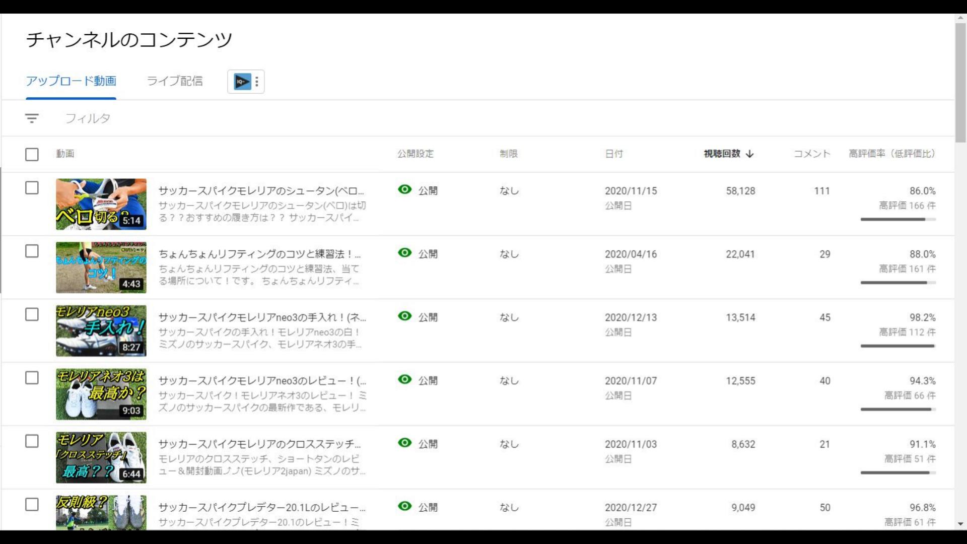Switch to the アップロード動画 tab
This screenshot has width=967, height=544.
coord(71,81)
